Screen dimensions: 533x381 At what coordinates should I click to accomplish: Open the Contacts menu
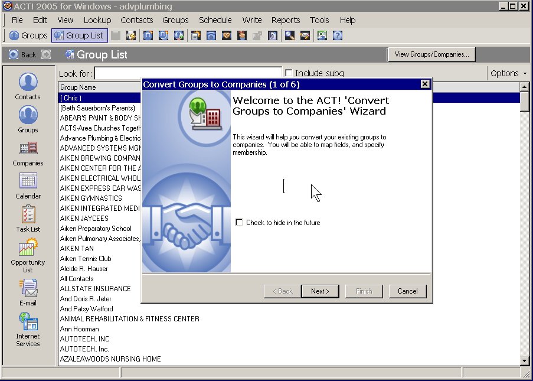137,20
